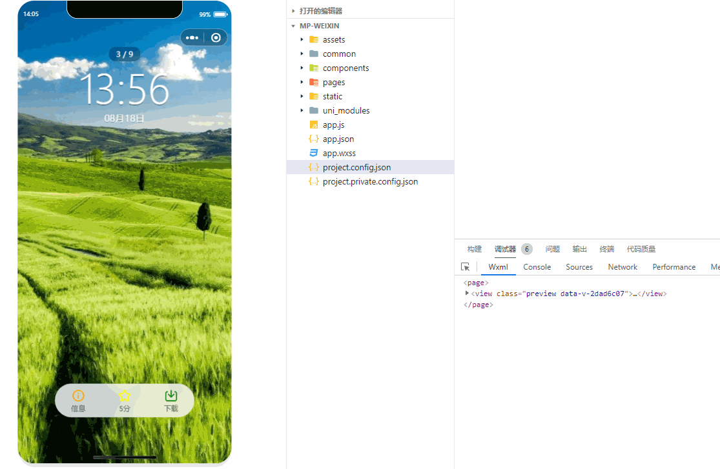Expand the 打开的编辑器 section
The height and width of the screenshot is (469, 720).
(x=293, y=10)
